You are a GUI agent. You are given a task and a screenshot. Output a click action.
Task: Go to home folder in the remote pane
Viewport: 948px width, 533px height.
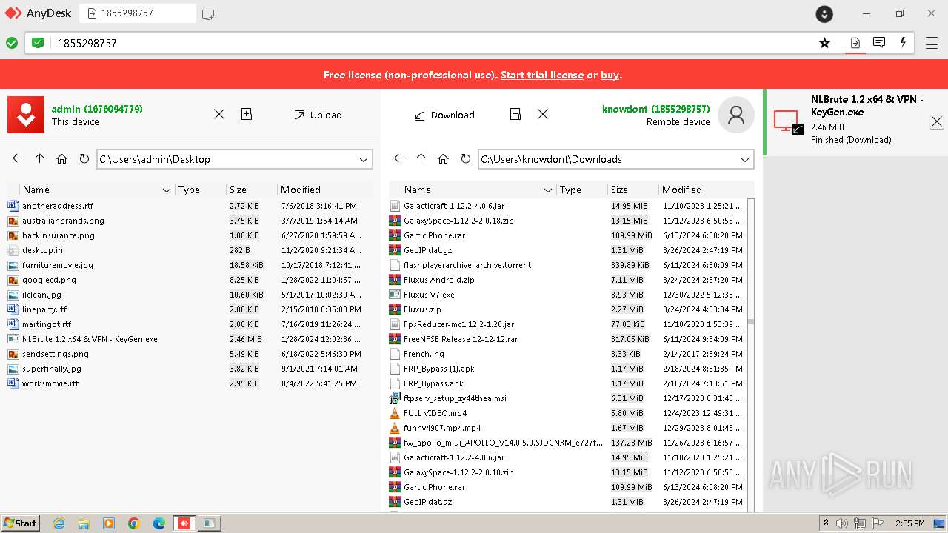pyautogui.click(x=444, y=158)
